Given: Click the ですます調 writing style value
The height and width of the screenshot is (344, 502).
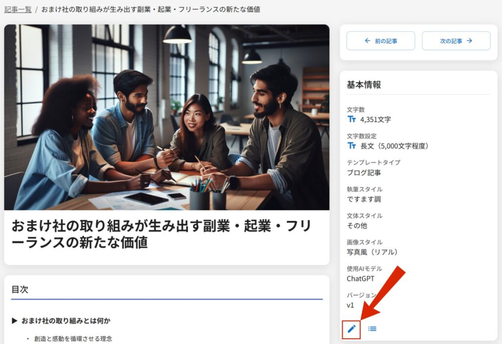Looking at the screenshot, I should [x=364, y=199].
